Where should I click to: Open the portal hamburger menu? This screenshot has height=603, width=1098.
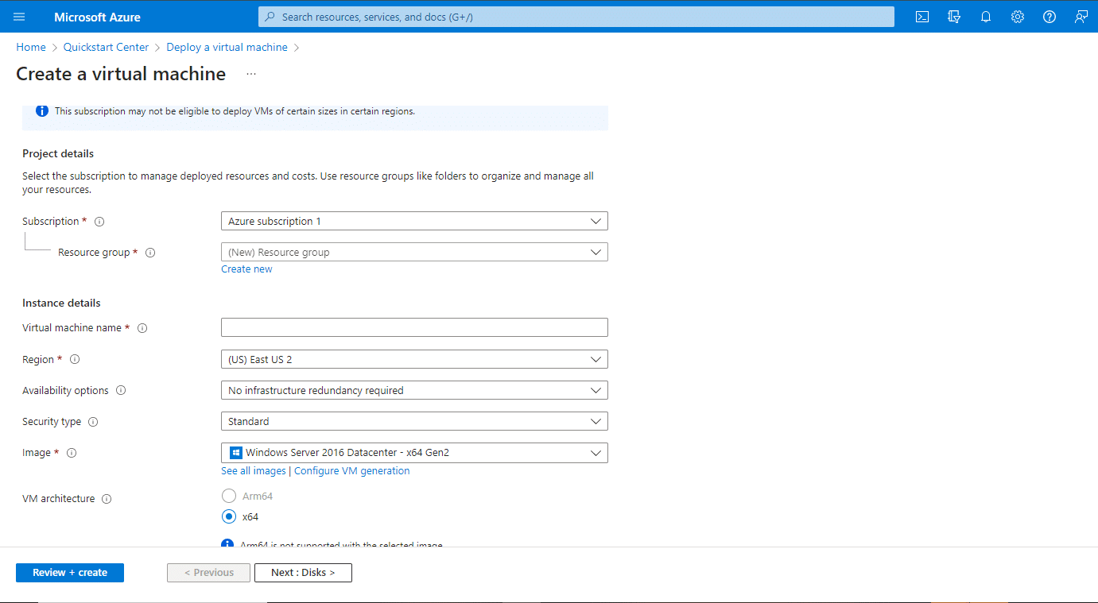tap(19, 16)
